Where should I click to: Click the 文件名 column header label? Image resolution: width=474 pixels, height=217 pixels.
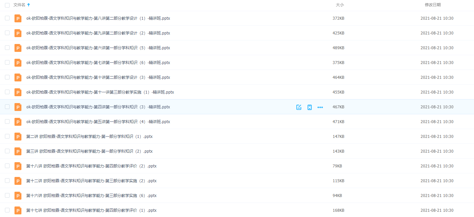(19, 5)
